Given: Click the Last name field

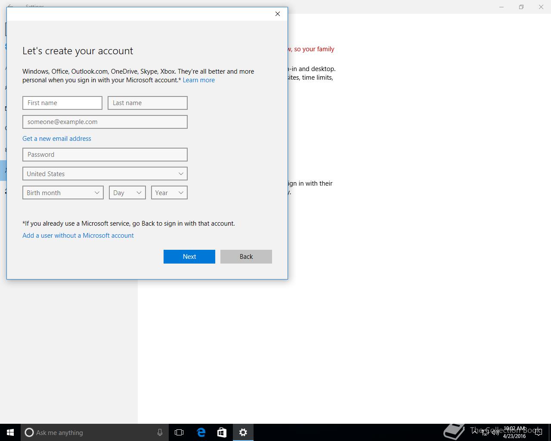Looking at the screenshot, I should click(x=148, y=103).
